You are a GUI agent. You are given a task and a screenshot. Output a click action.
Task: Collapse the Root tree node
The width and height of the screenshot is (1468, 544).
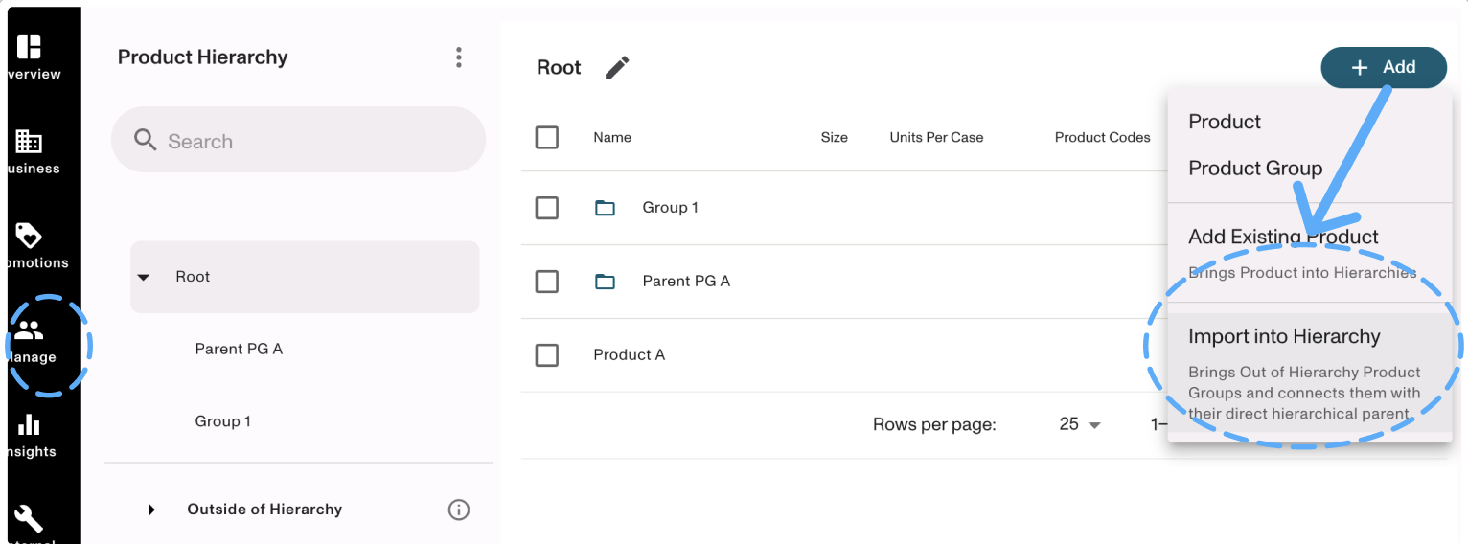coord(144,277)
